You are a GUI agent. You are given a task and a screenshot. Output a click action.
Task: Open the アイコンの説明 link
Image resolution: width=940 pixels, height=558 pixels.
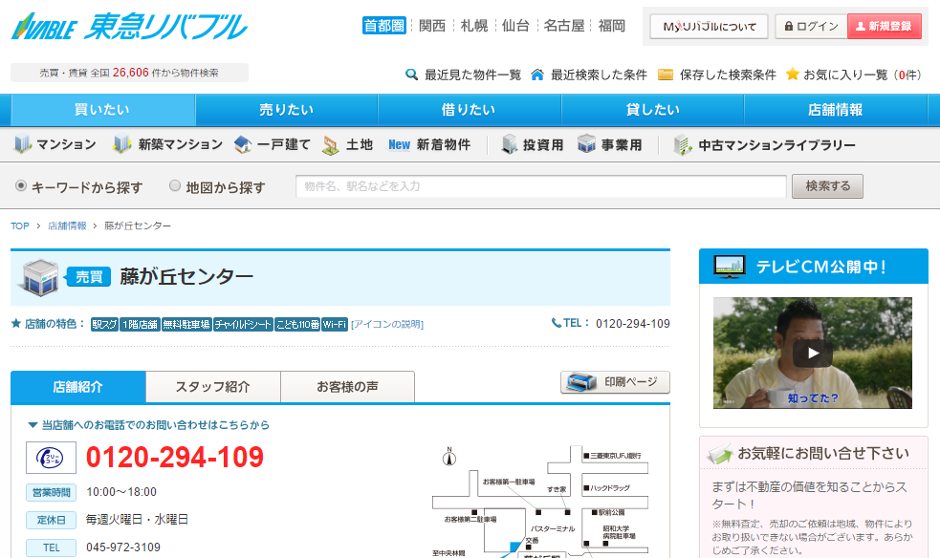[x=387, y=325]
